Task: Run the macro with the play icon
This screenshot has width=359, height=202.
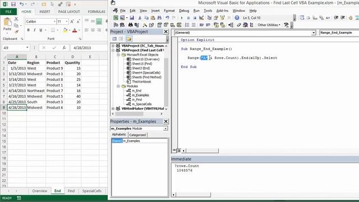Action: pos(182,17)
